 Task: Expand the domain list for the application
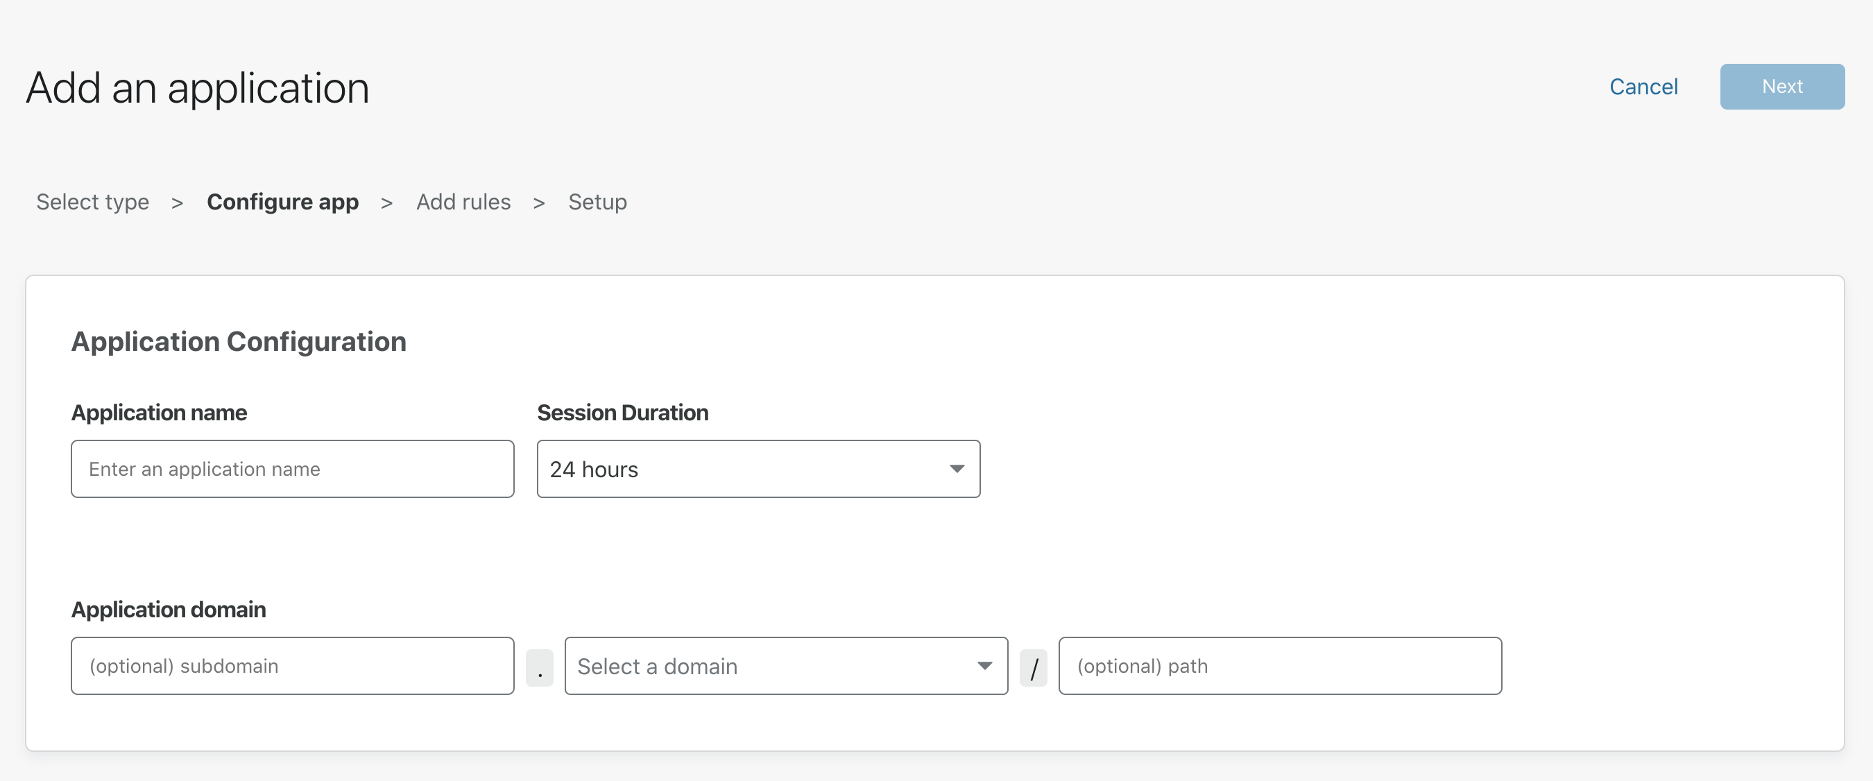pos(785,665)
